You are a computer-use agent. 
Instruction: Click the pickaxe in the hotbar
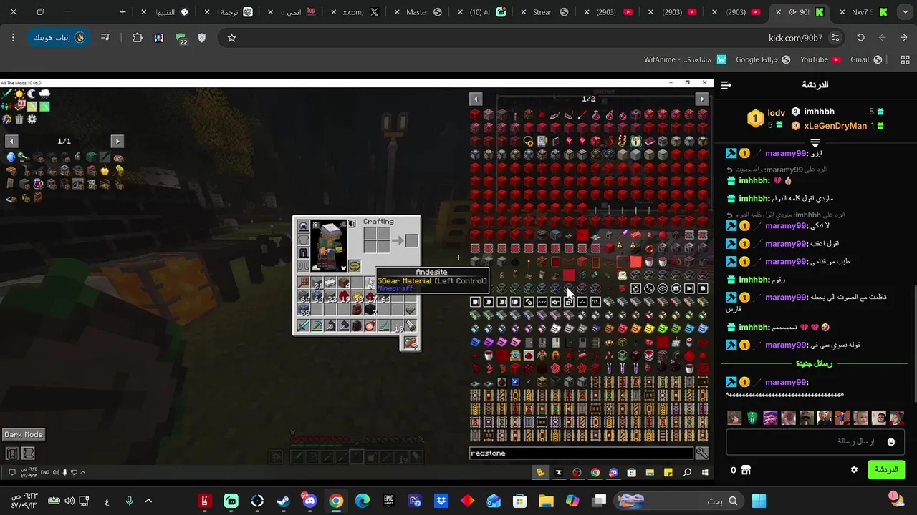click(x=317, y=326)
